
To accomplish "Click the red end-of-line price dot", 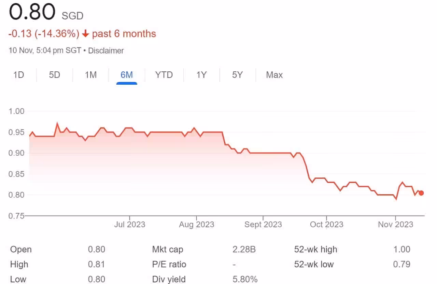I will coord(421,193).
